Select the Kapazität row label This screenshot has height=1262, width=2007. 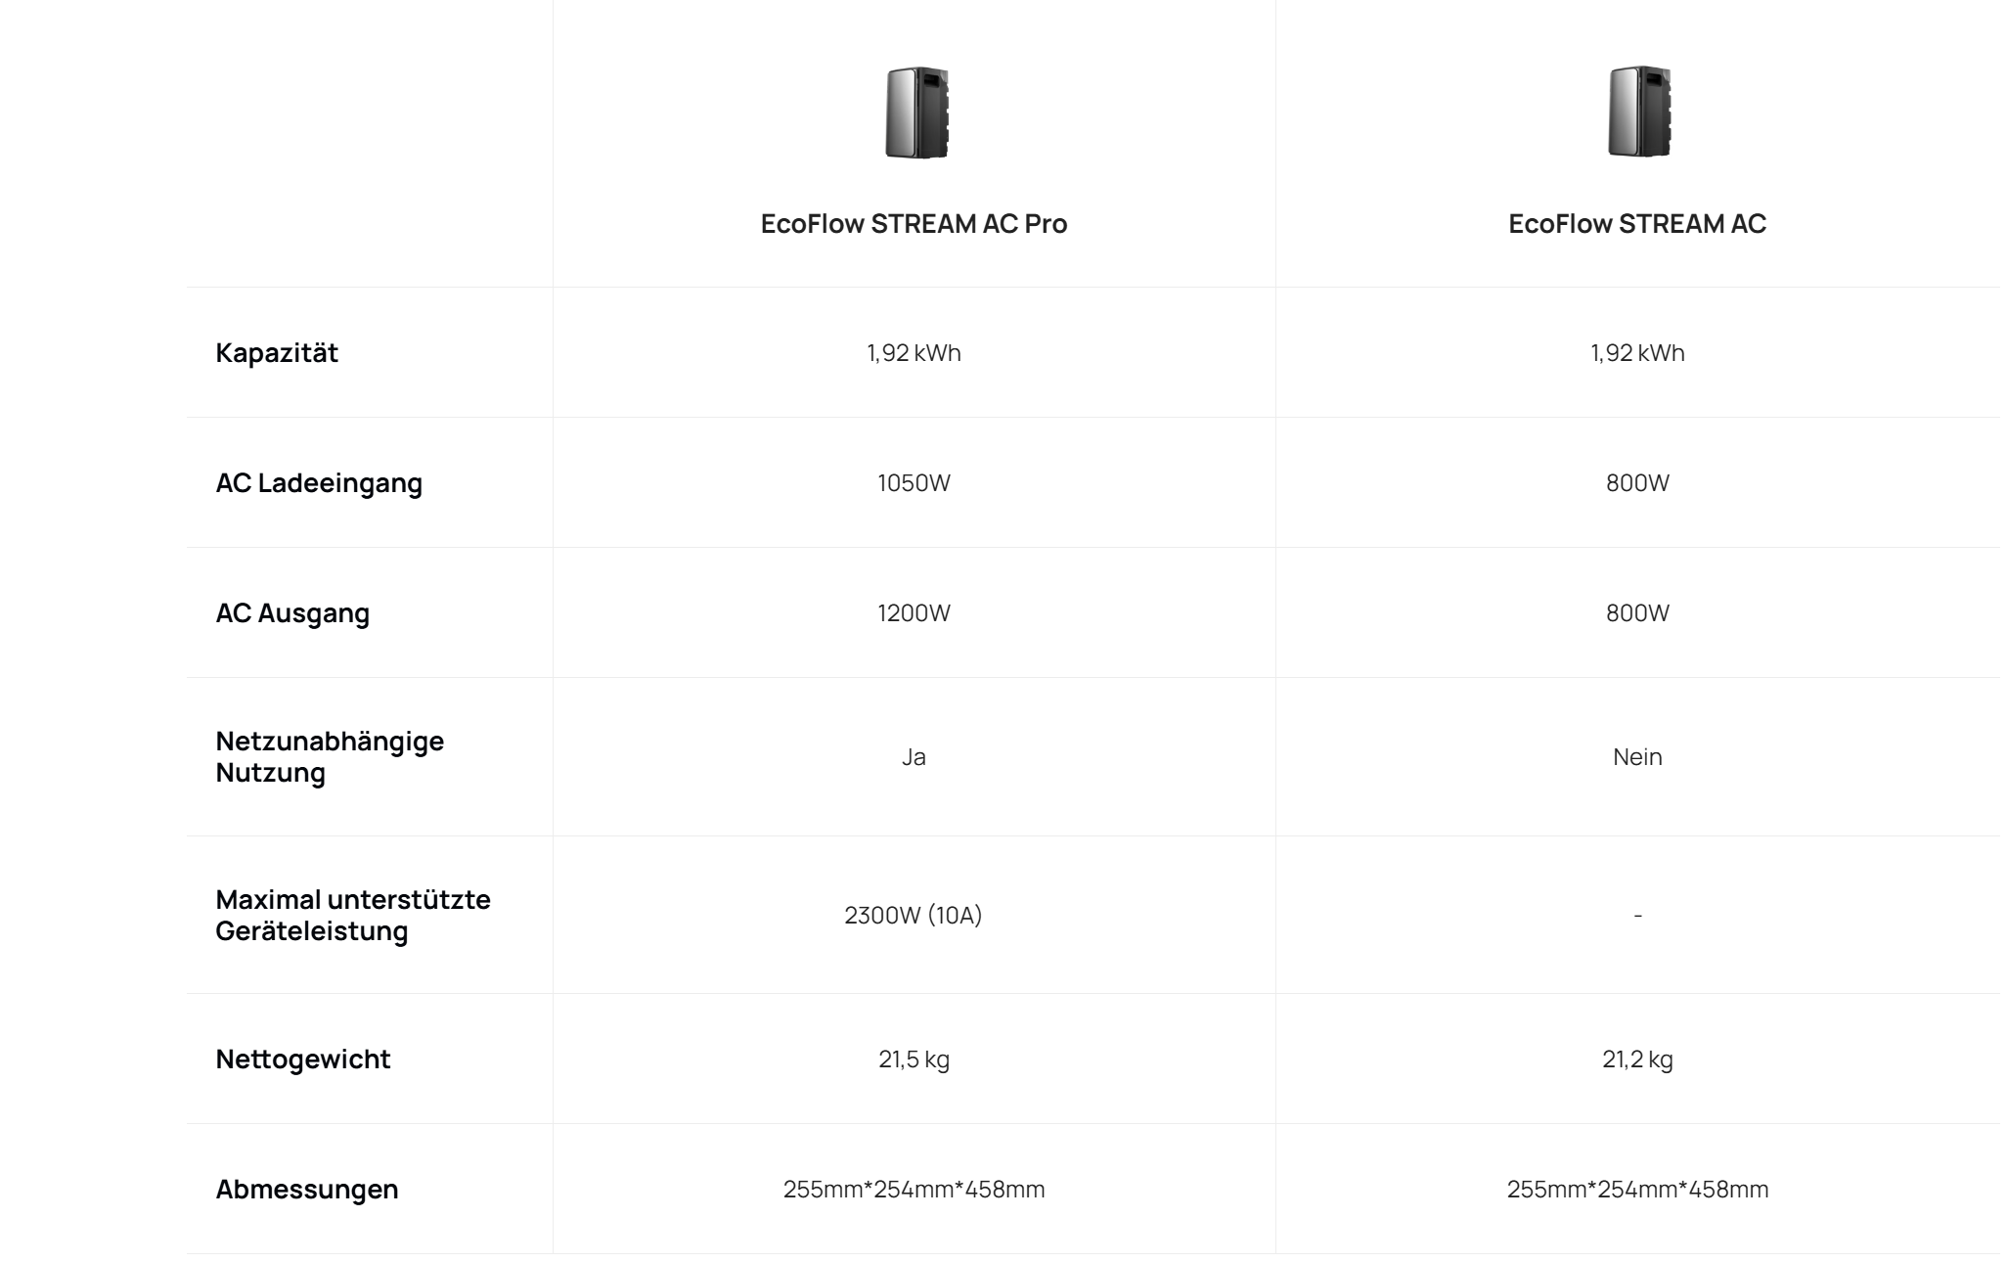tap(277, 353)
